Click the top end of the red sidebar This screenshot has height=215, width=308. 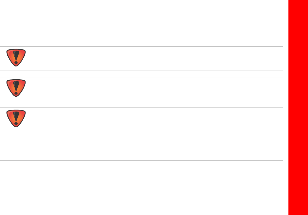298,2
